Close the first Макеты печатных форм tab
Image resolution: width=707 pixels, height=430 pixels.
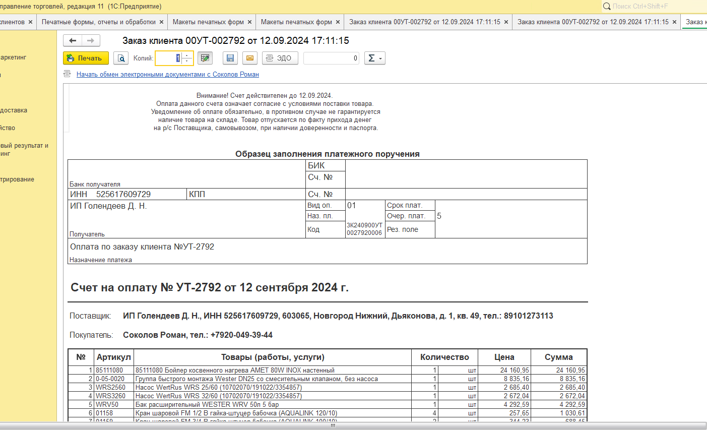tap(250, 22)
